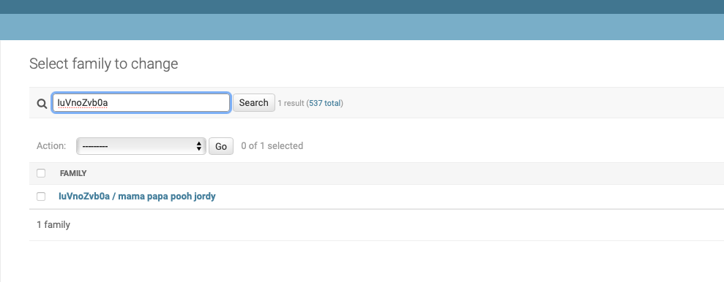Viewport: 724px width, 282px height.
Task: Sort by the FAMILY column header
Action: (73, 173)
